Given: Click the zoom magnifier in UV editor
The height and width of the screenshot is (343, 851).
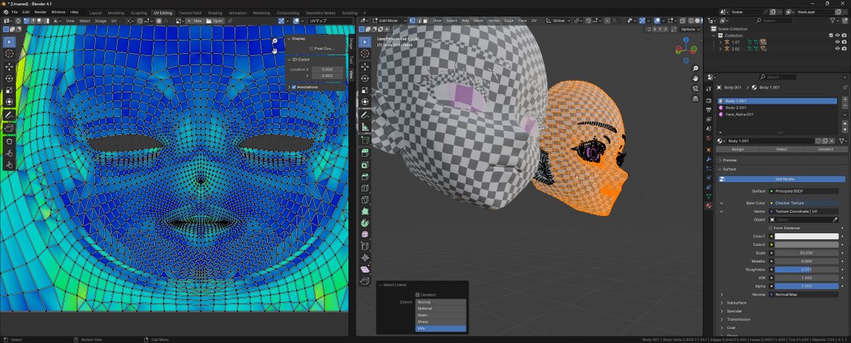Looking at the screenshot, I should [x=274, y=42].
